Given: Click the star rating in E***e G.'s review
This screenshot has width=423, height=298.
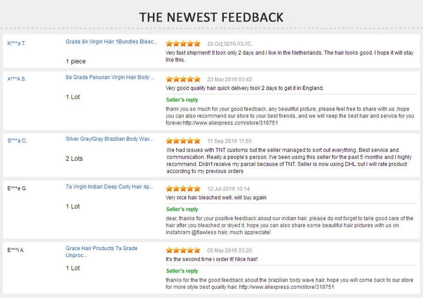Looking at the screenshot, I should click(183, 188).
